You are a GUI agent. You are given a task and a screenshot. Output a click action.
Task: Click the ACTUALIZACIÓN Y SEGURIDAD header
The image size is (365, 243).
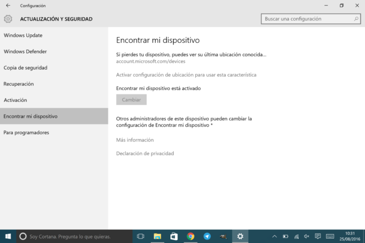(56, 19)
